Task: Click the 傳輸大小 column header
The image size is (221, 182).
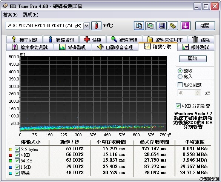Action: click(x=31, y=142)
